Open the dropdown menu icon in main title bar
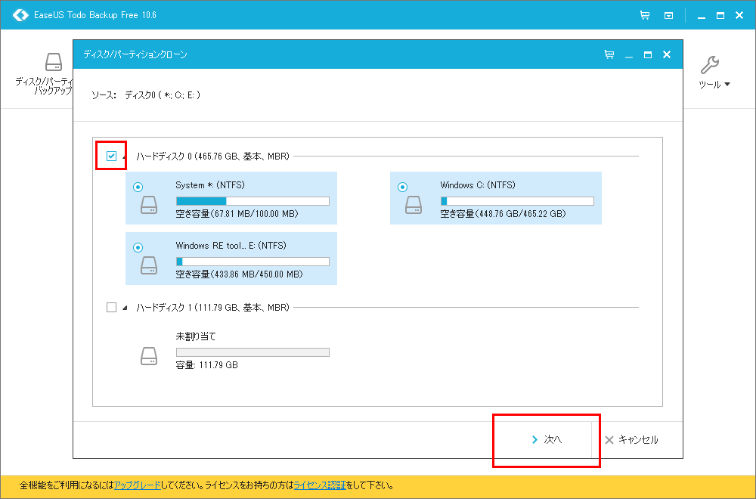Image resolution: width=756 pixels, height=499 pixels. [668, 15]
